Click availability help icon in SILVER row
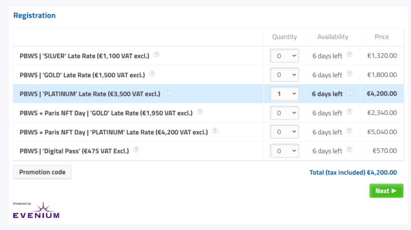Screen dimensions: 411x230 [x=349, y=55]
